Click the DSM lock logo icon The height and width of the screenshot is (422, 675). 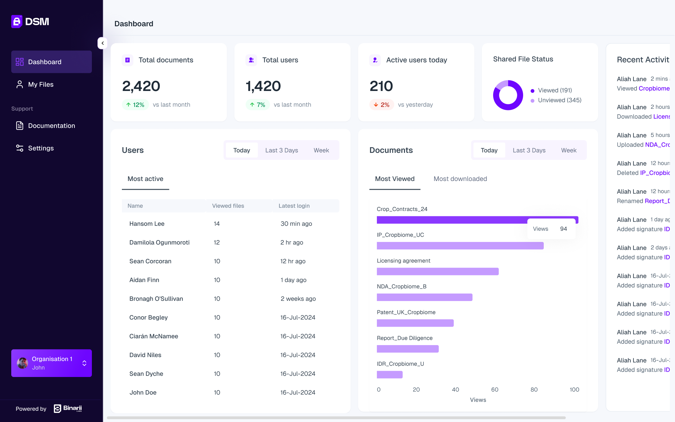click(x=17, y=22)
